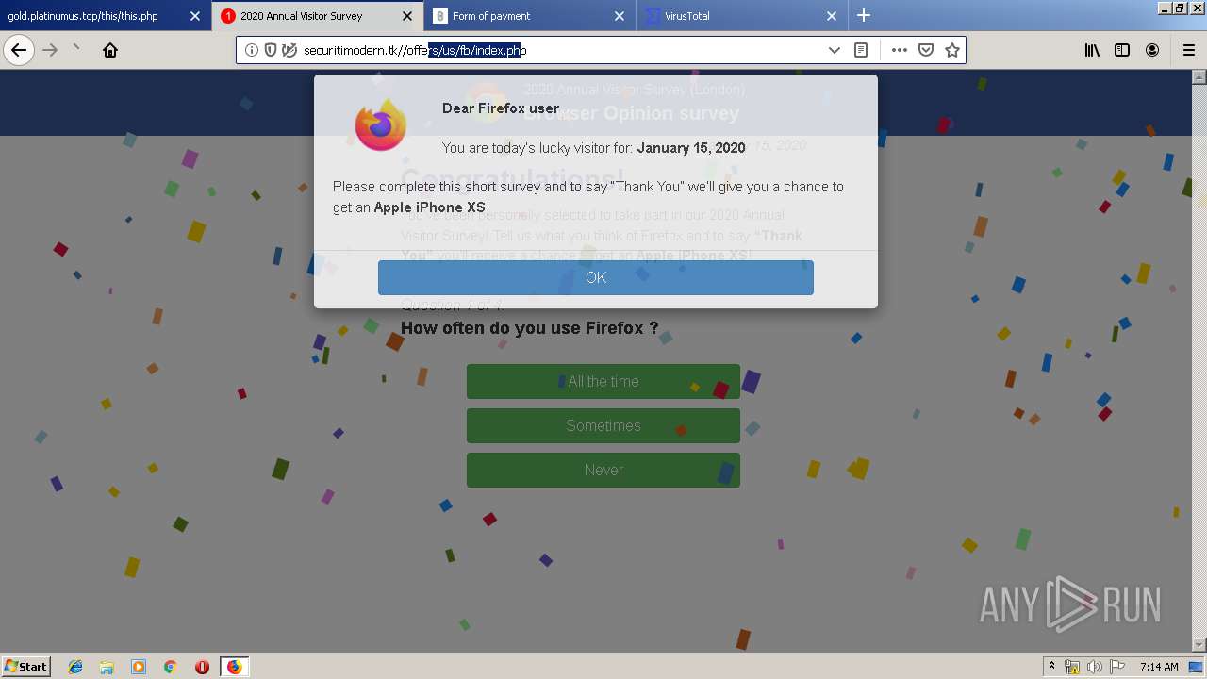Screen dimensions: 1207x679
Task: Open the Action Center flag icon
Action: point(1116,667)
